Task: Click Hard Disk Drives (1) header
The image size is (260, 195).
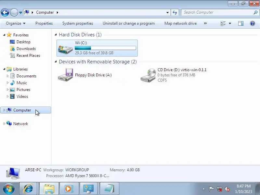Action: [x=80, y=35]
